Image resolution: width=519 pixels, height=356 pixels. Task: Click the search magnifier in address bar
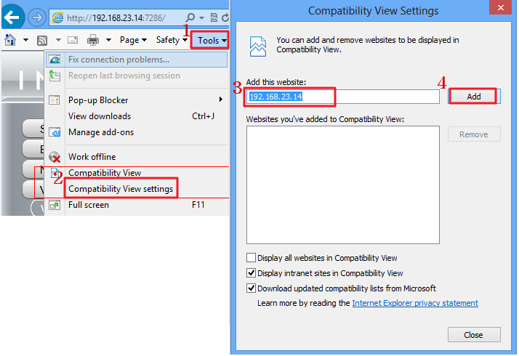tap(190, 17)
